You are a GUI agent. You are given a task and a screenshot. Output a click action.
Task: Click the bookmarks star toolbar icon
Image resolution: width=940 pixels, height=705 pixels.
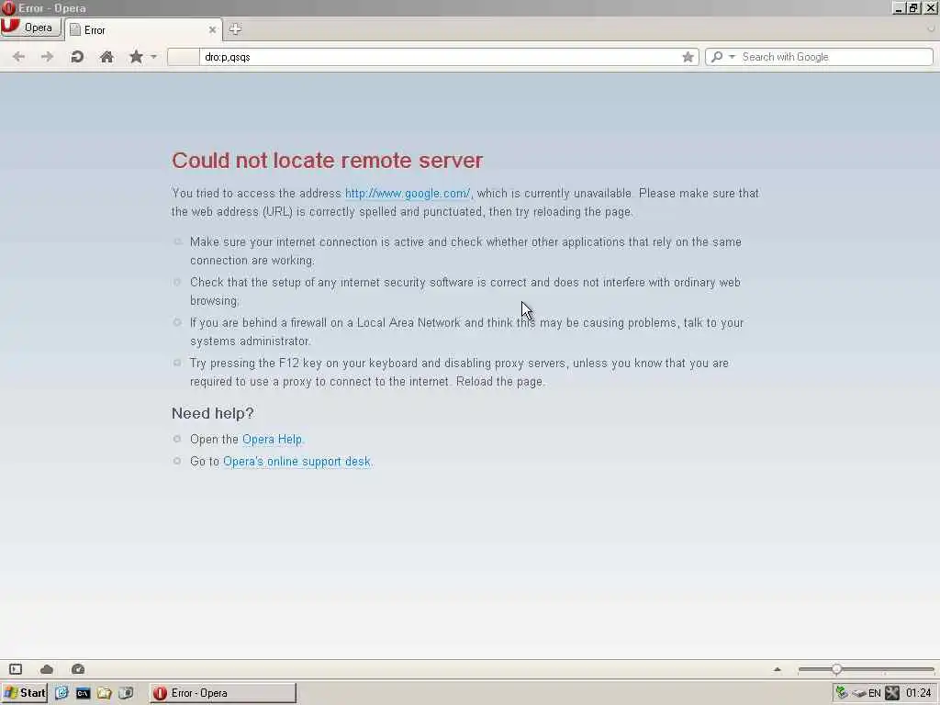136,57
